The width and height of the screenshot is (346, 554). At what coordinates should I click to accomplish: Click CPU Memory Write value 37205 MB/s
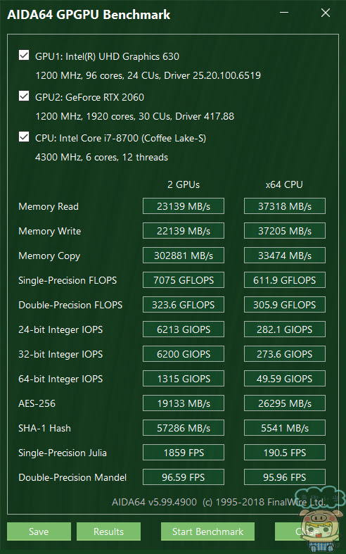pos(285,231)
